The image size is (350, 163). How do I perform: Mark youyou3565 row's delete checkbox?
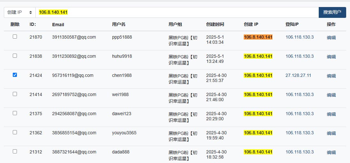[15, 132]
